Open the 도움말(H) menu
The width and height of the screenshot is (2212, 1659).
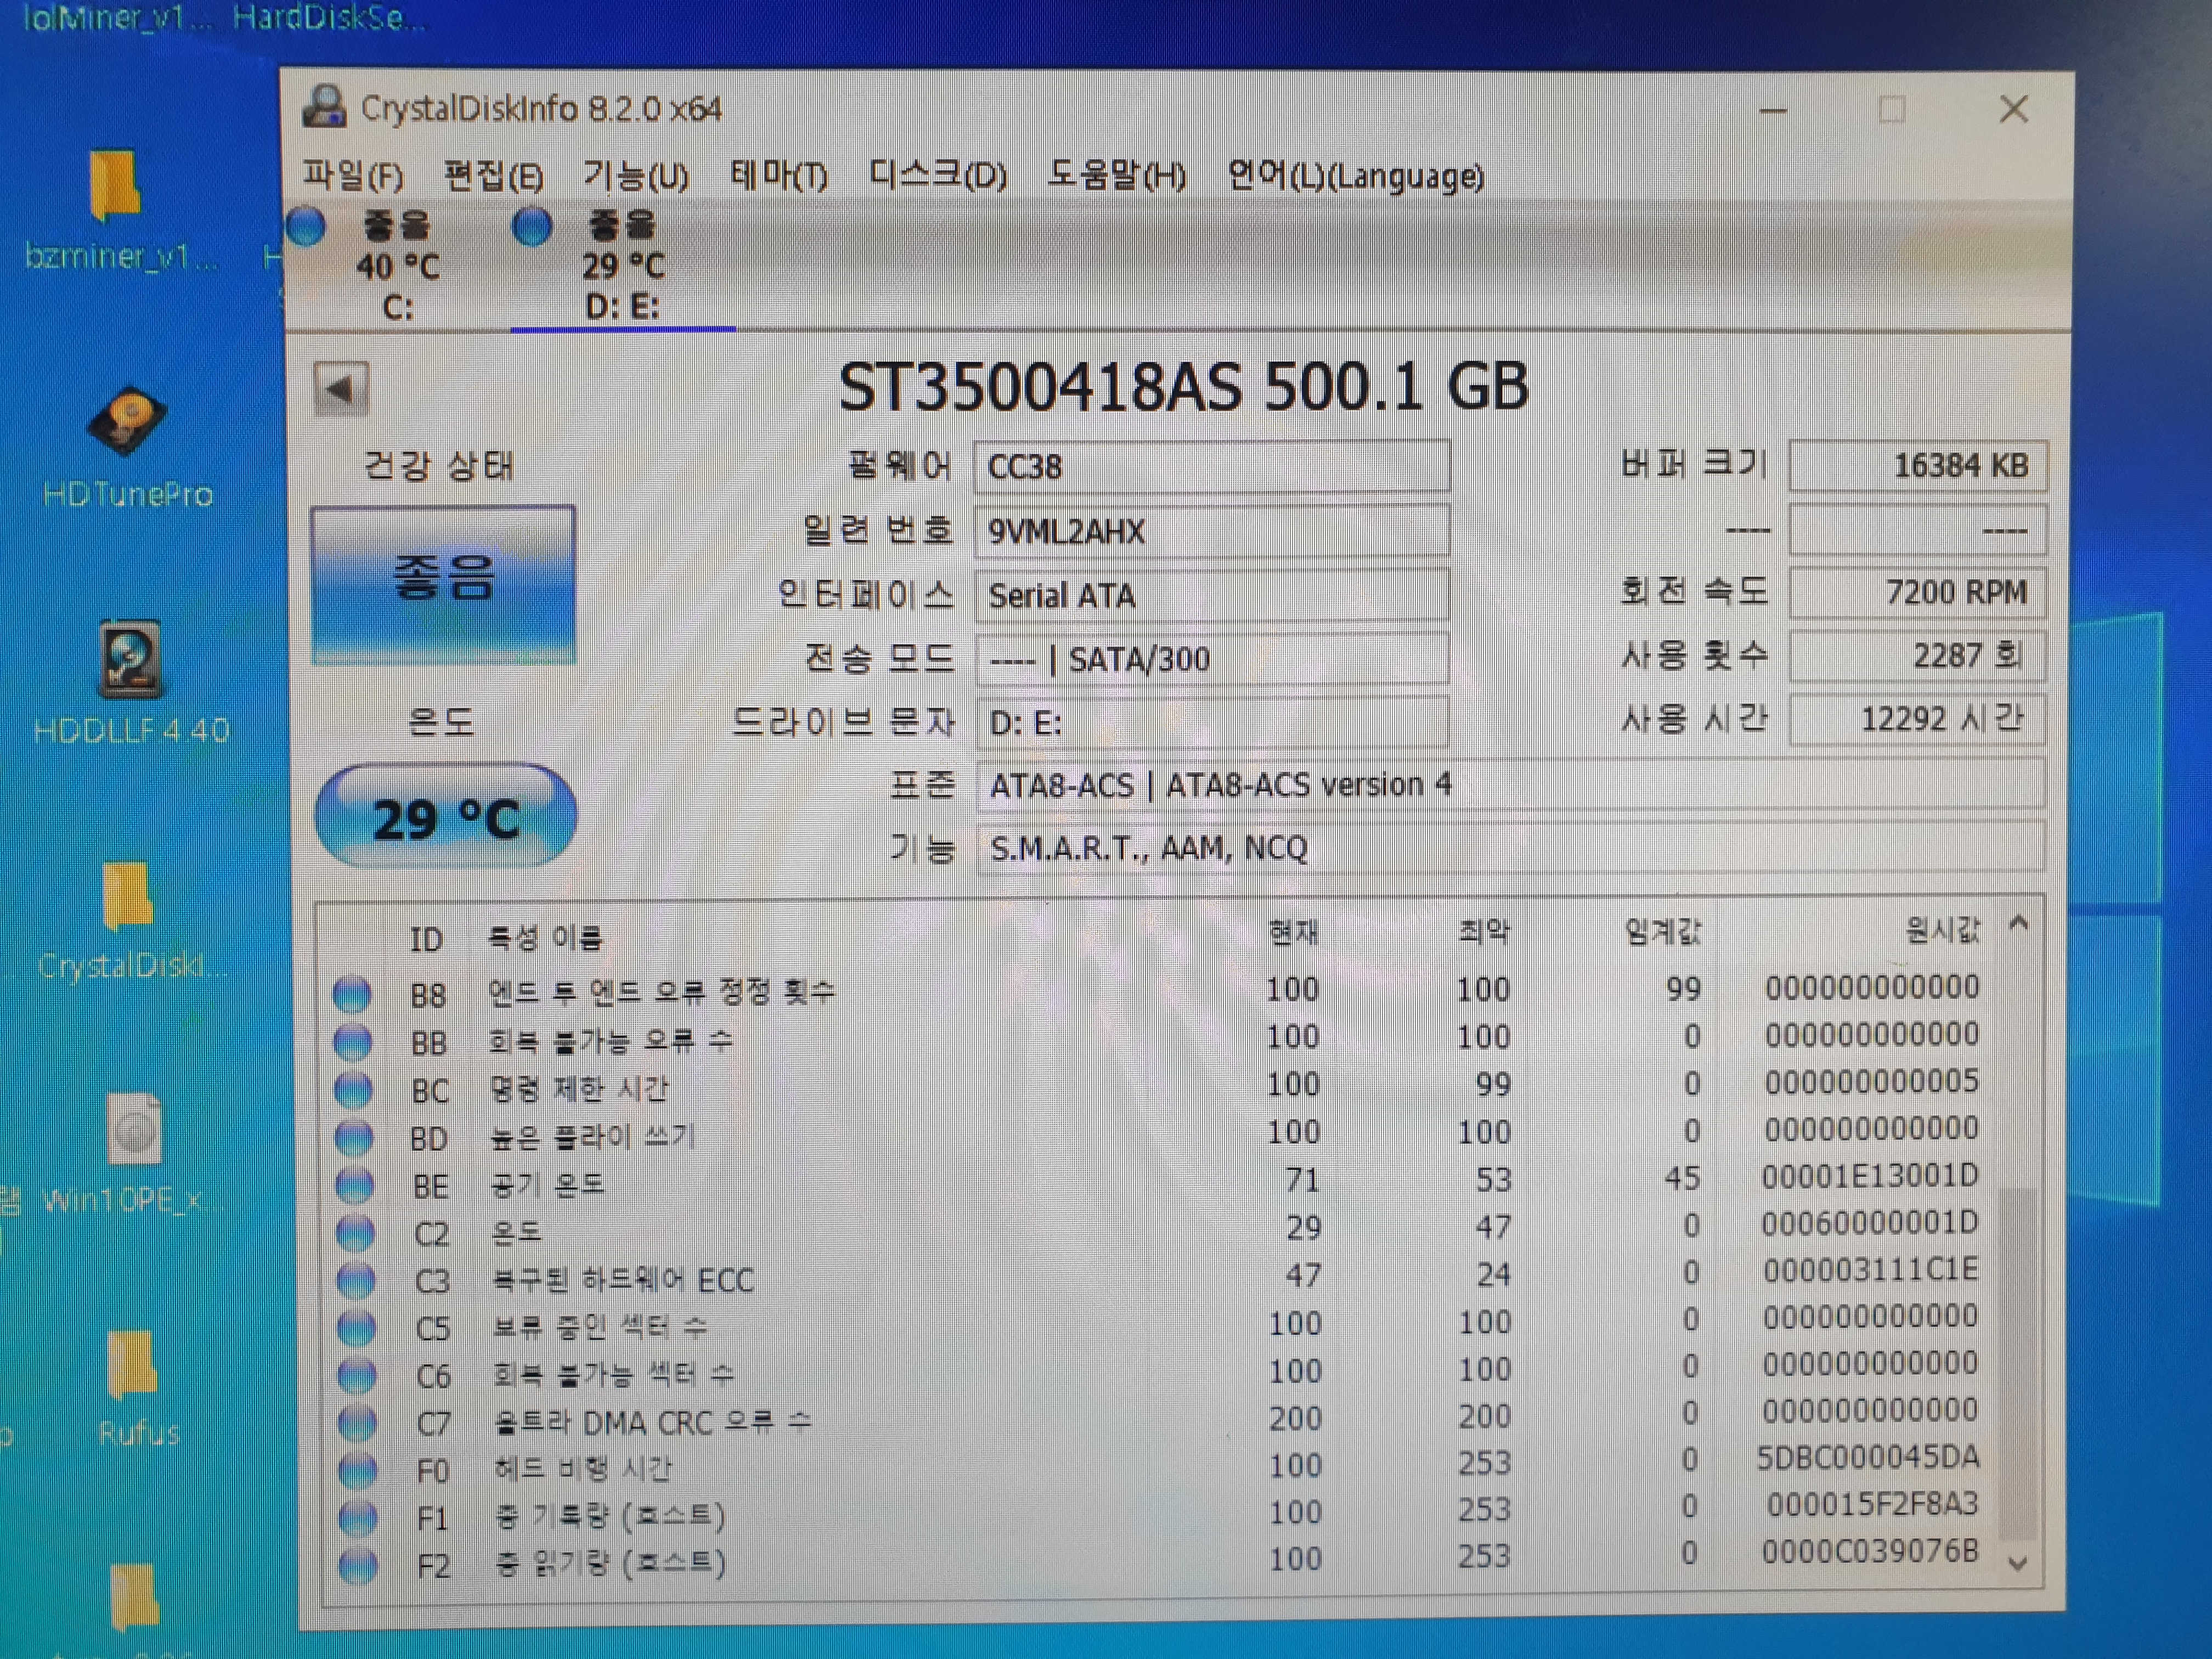[x=1116, y=176]
